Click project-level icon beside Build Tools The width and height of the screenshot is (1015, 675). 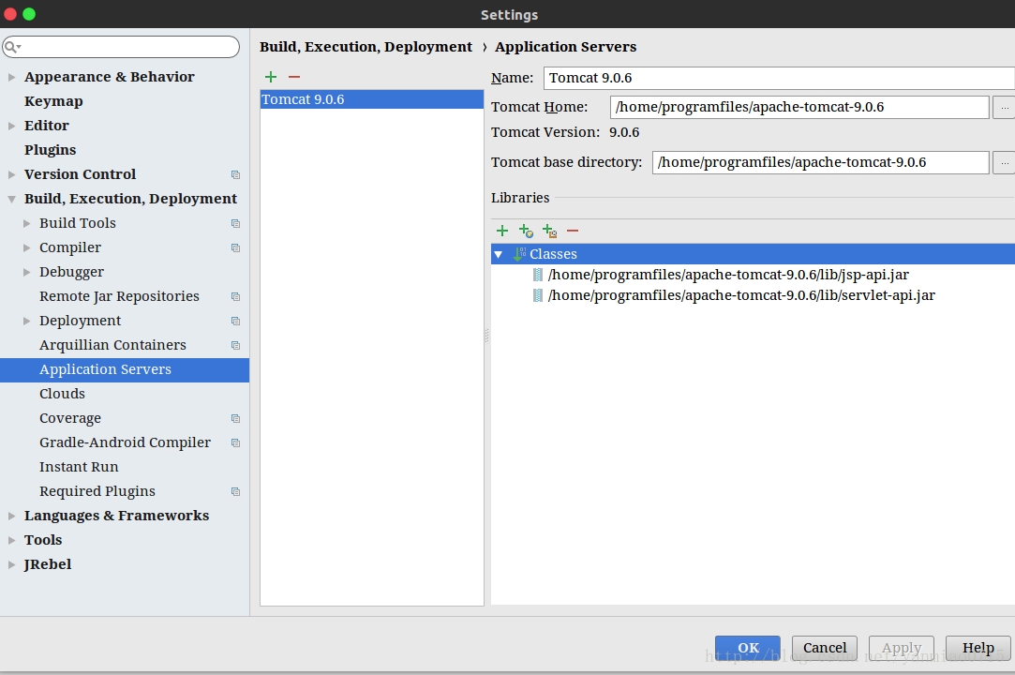[235, 223]
